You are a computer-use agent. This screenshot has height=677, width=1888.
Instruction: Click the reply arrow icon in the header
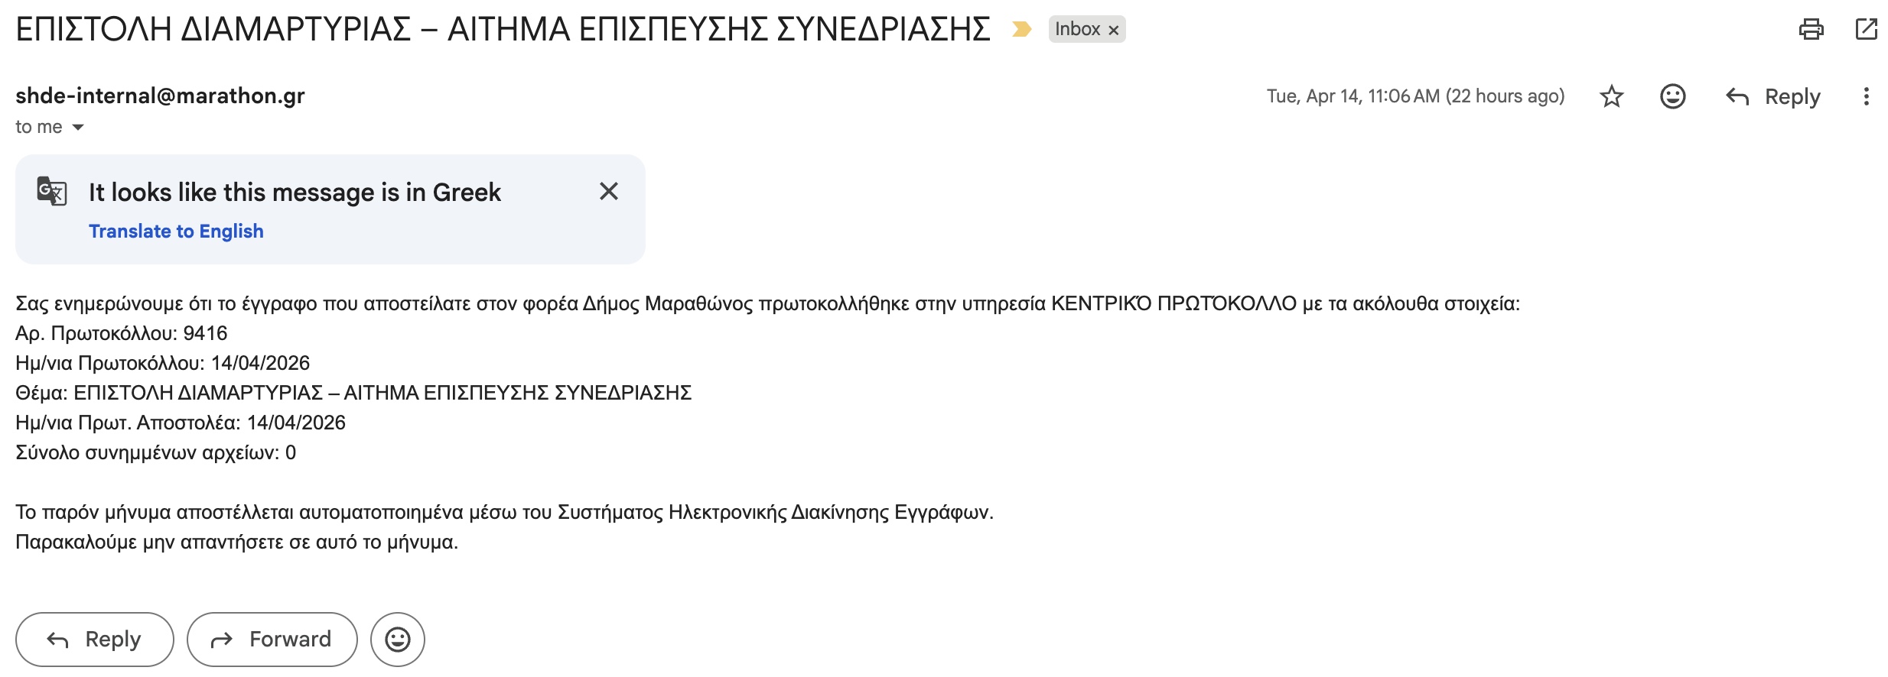(x=1737, y=96)
